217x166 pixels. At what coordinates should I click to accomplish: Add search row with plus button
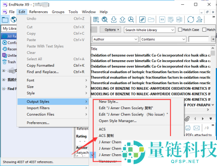(x=213, y=39)
